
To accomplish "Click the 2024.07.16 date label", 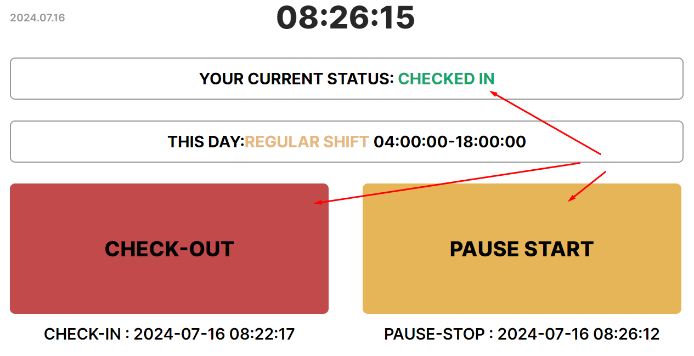I will click(37, 18).
